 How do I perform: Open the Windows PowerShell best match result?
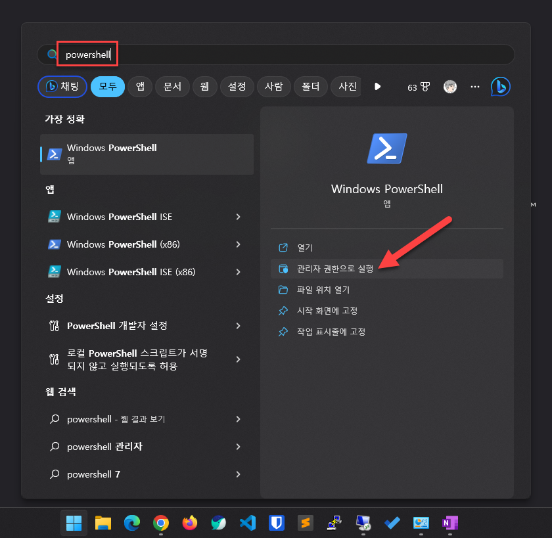147,154
